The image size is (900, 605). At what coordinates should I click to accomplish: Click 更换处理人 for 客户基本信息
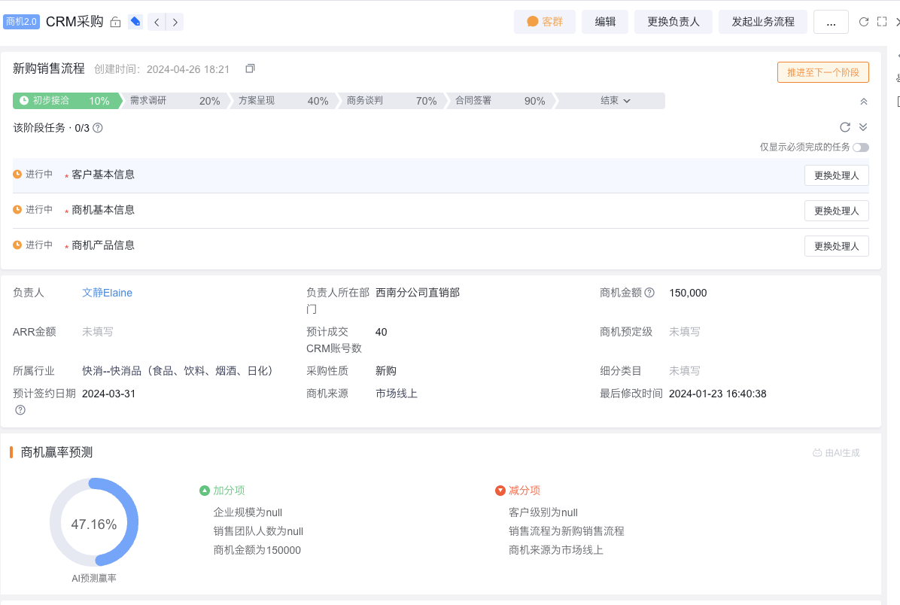(836, 175)
